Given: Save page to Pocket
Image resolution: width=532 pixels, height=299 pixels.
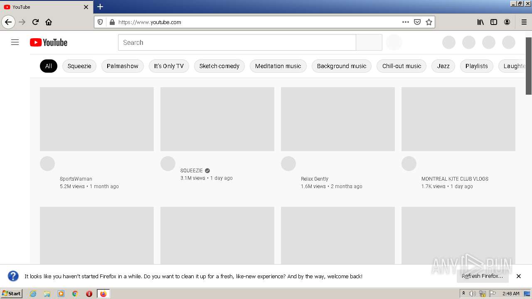Looking at the screenshot, I should coord(417,22).
